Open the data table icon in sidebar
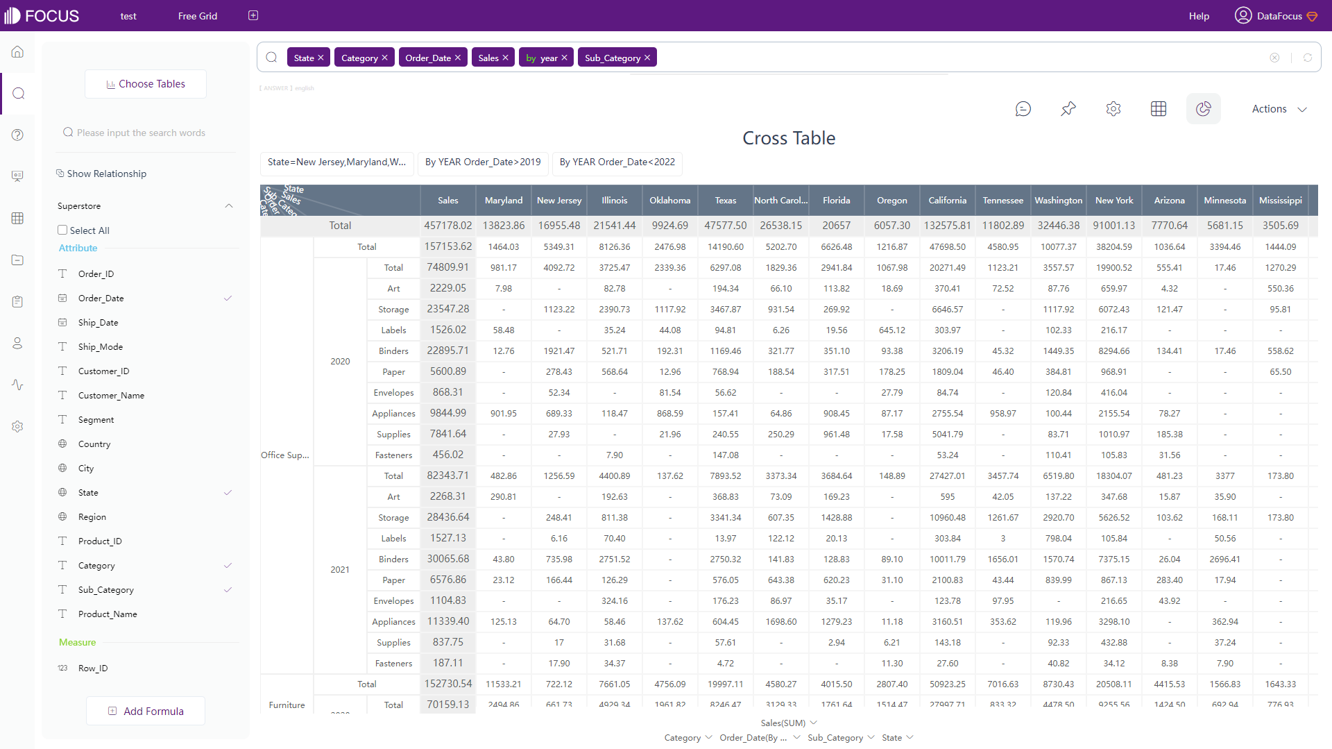This screenshot has width=1332, height=749. [x=18, y=218]
